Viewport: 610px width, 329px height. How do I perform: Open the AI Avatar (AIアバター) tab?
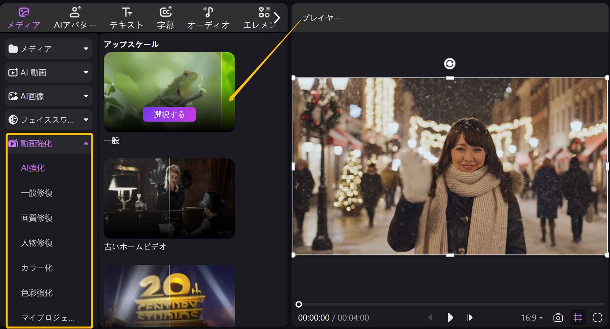point(75,18)
